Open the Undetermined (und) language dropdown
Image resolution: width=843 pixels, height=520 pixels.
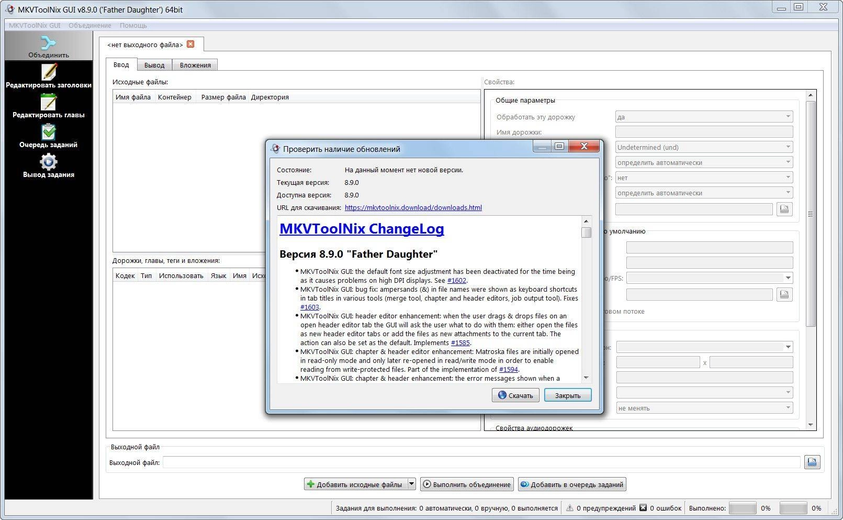pyautogui.click(x=704, y=147)
